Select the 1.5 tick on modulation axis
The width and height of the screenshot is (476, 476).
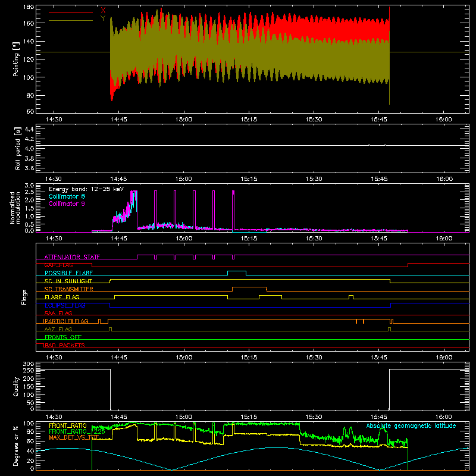point(29,208)
